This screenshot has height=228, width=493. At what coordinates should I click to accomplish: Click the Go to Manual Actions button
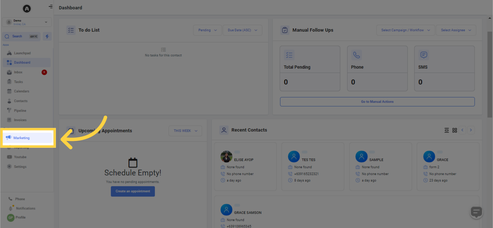(377, 101)
